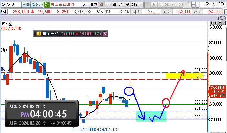The height and width of the screenshot is (133, 227).
Task: Click the moving average period 5 link
Action: [x=10, y=23]
